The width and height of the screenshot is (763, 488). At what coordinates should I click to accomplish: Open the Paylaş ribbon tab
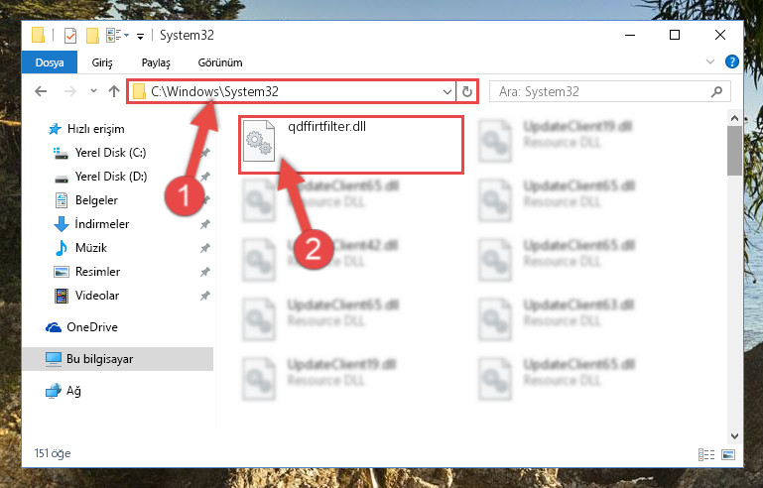(x=156, y=62)
